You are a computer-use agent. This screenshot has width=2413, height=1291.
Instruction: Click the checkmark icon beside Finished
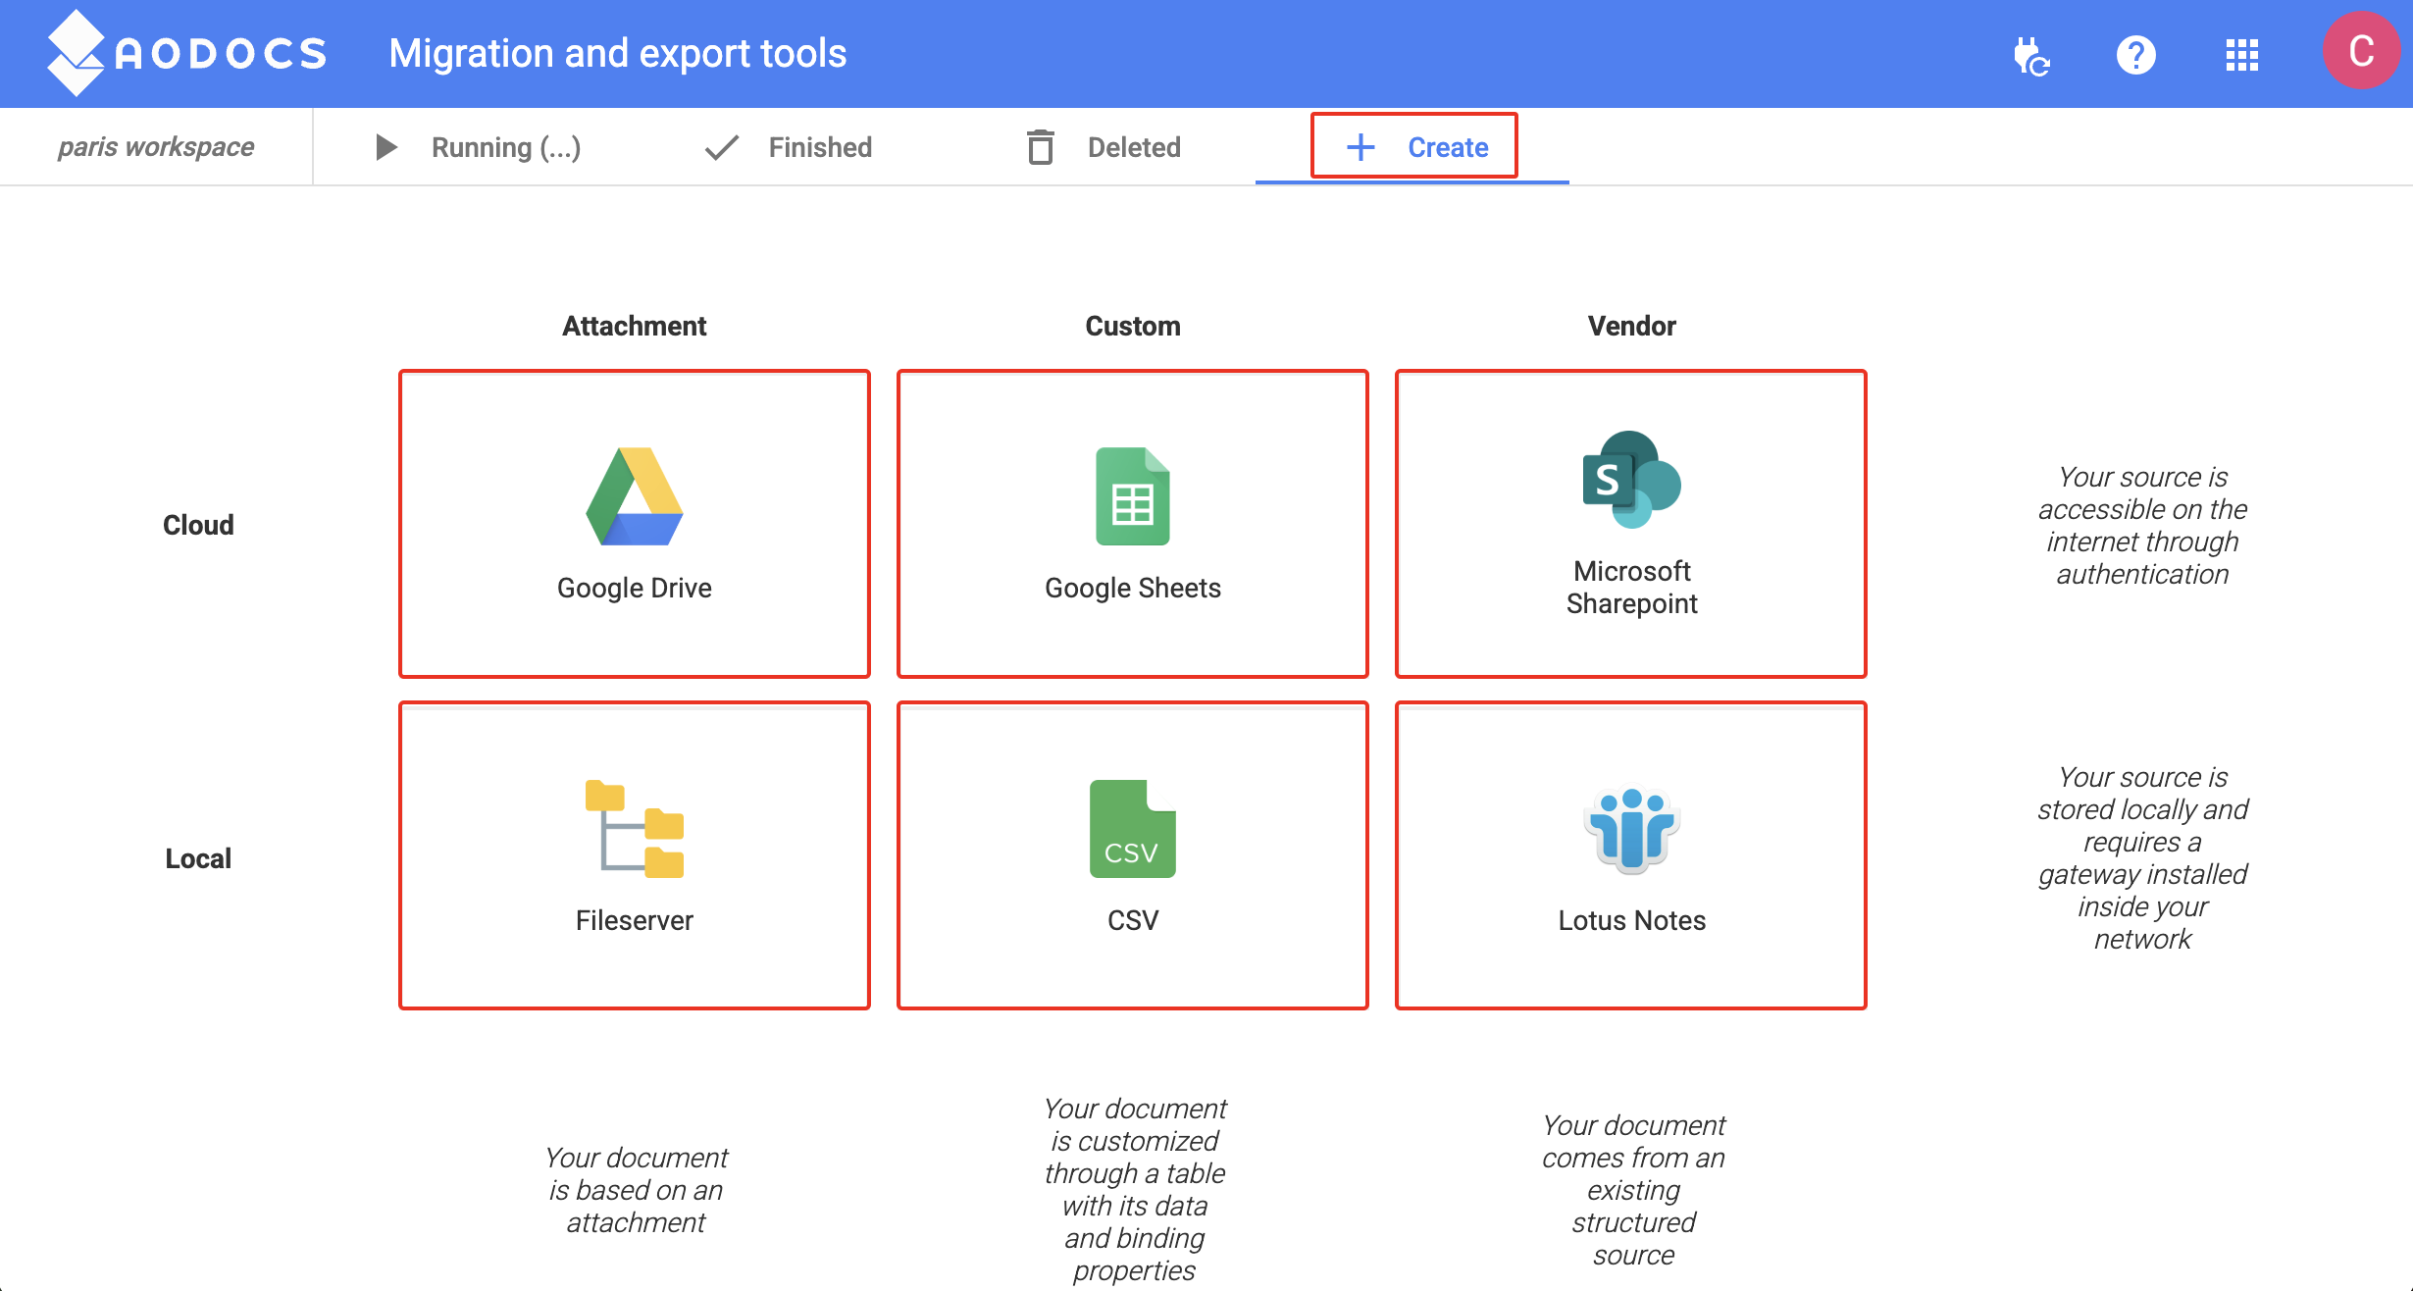(722, 147)
